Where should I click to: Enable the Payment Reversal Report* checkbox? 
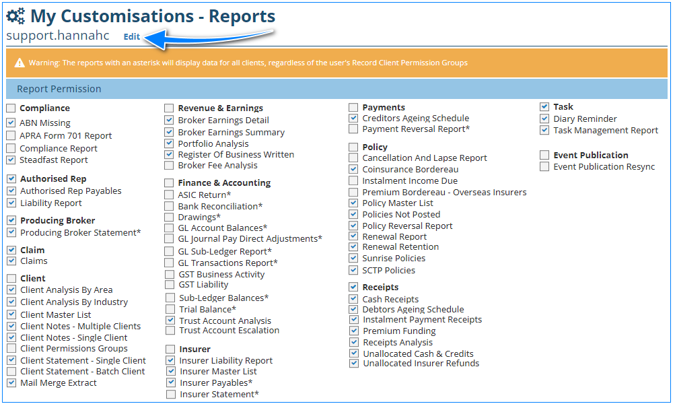[x=354, y=129]
